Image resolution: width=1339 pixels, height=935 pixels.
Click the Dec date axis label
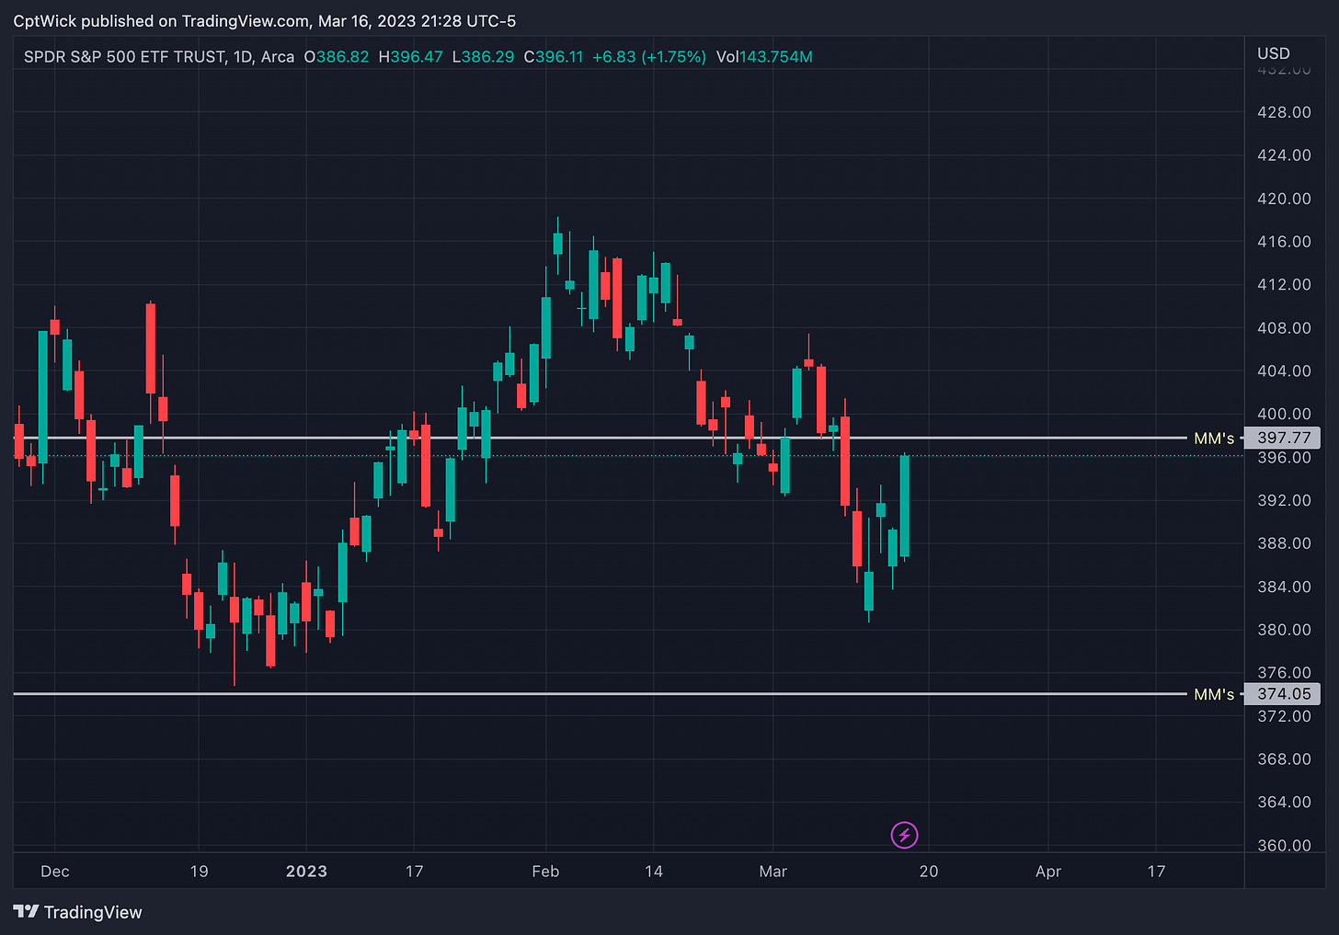(x=55, y=872)
